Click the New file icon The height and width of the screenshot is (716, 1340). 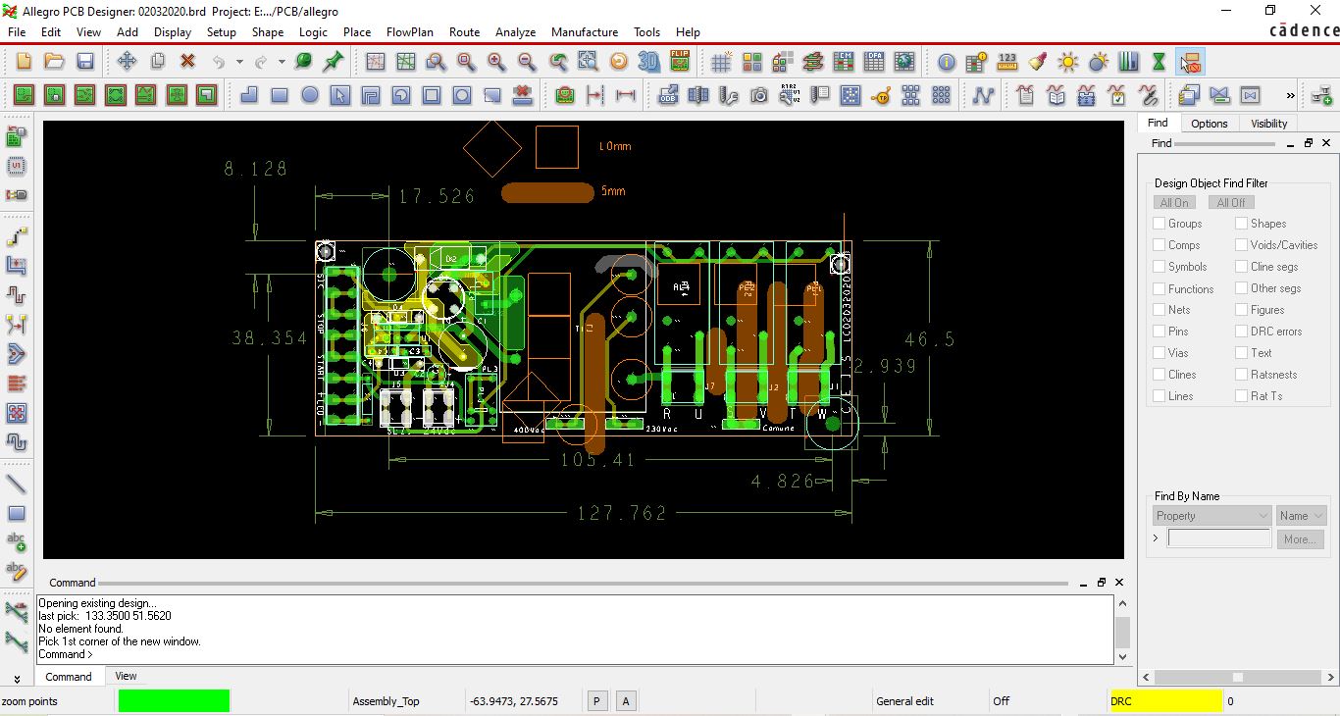(24, 62)
